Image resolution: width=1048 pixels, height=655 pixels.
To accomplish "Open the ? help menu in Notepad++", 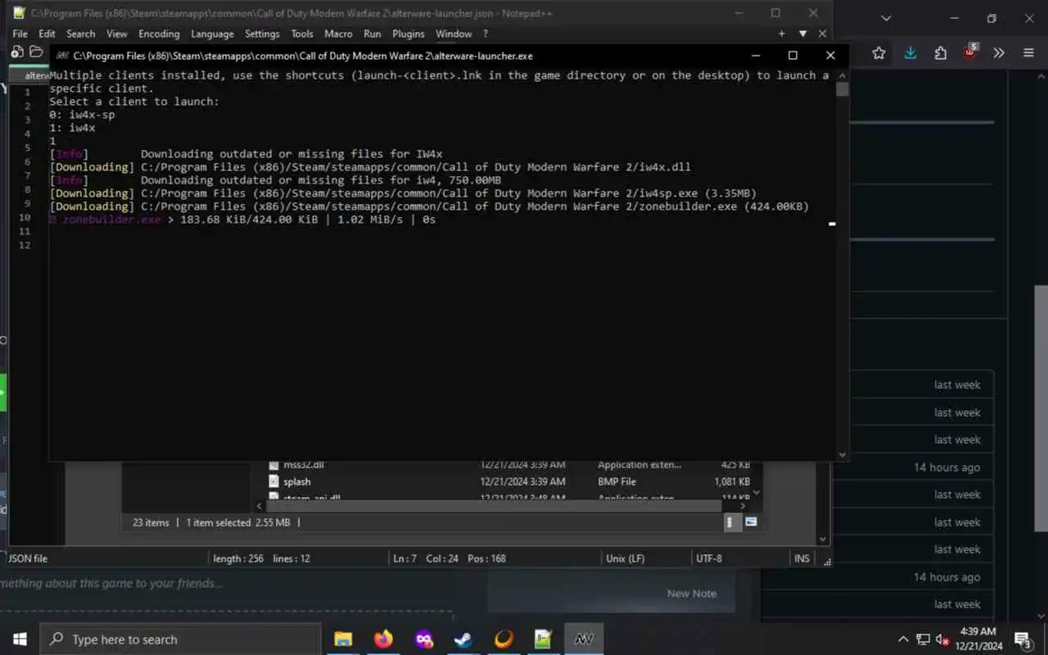I will [x=486, y=34].
